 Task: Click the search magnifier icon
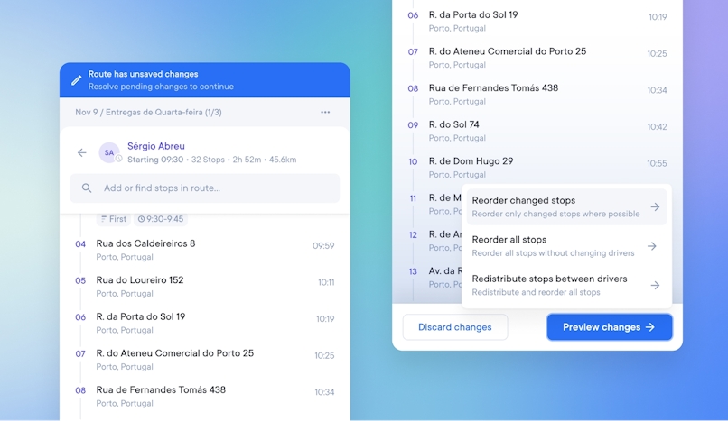click(87, 188)
